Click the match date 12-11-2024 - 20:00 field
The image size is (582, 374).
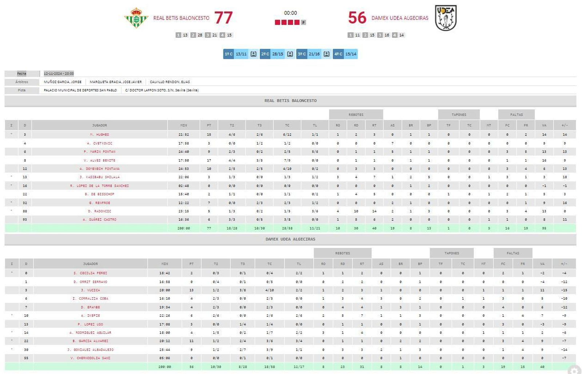(59, 73)
